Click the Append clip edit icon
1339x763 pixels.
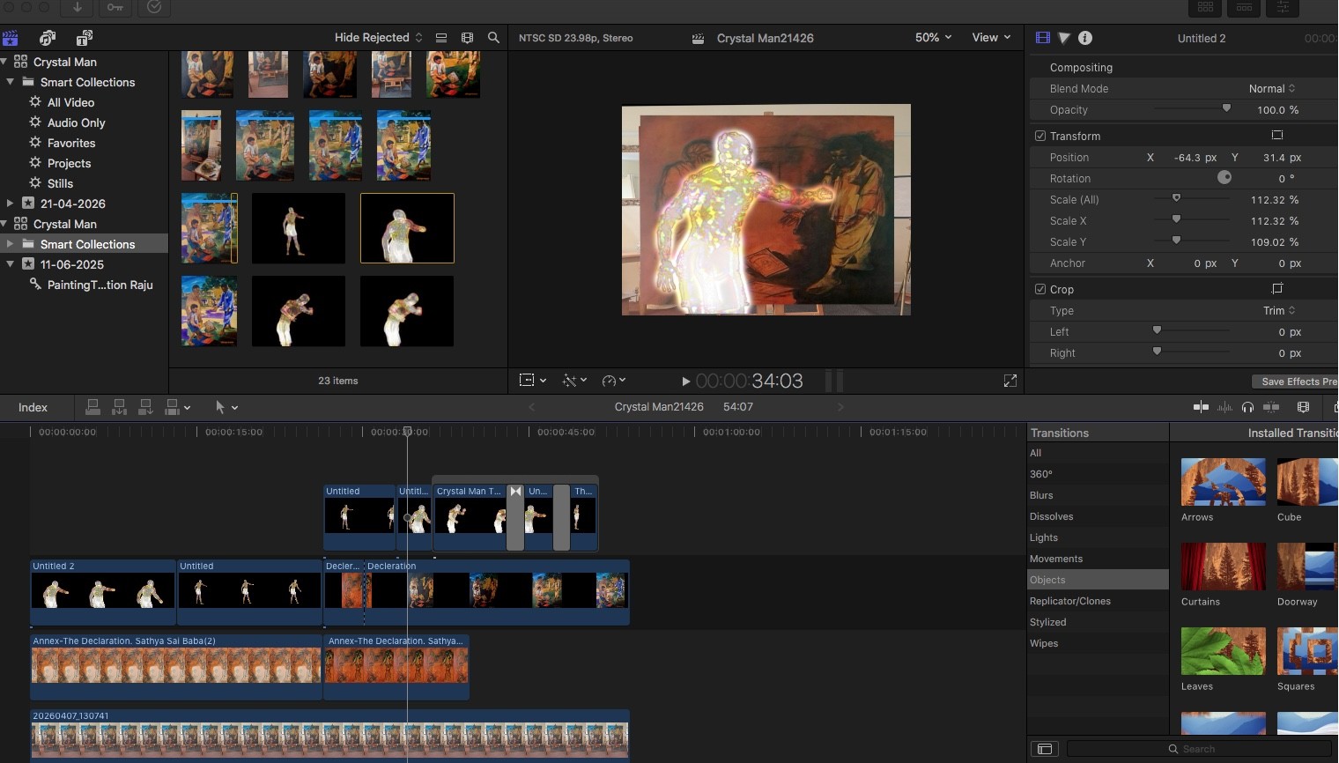pos(146,407)
